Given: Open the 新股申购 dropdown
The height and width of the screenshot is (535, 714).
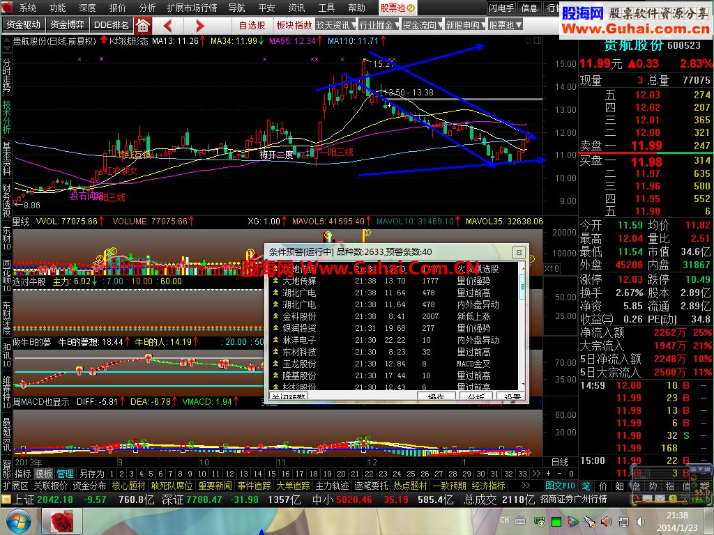Looking at the screenshot, I should pos(465,26).
